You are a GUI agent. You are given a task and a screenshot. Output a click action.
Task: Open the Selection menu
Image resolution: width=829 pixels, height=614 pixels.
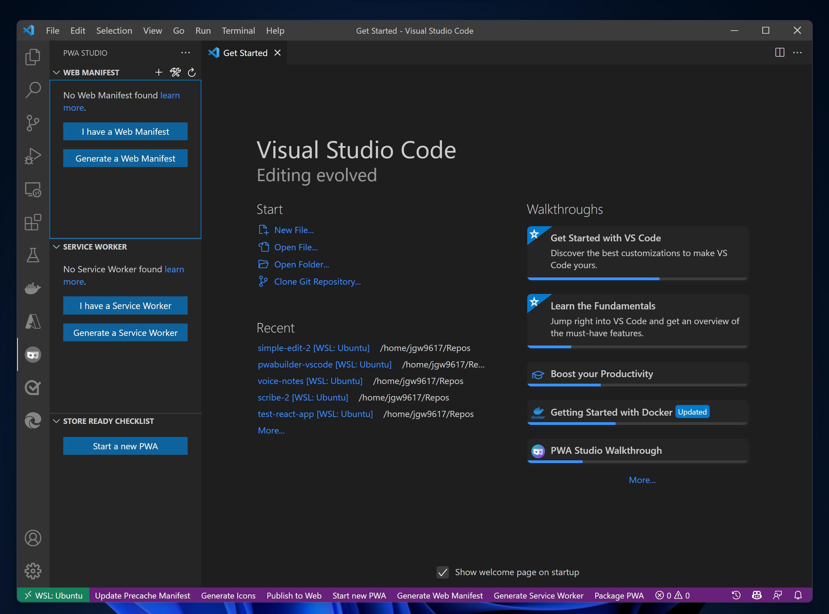click(x=114, y=31)
